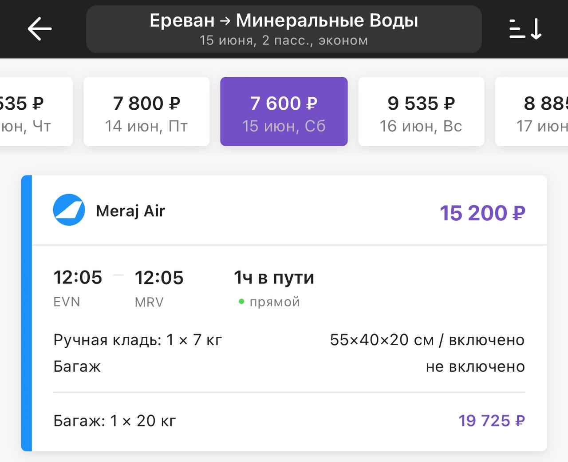Select the Багаж: 1 × 20 кг option
568x462 pixels.
(114, 421)
